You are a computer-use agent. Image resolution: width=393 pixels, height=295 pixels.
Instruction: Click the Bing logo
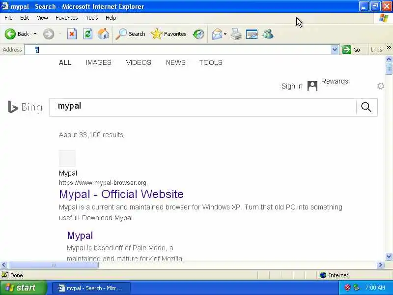[x=25, y=107]
